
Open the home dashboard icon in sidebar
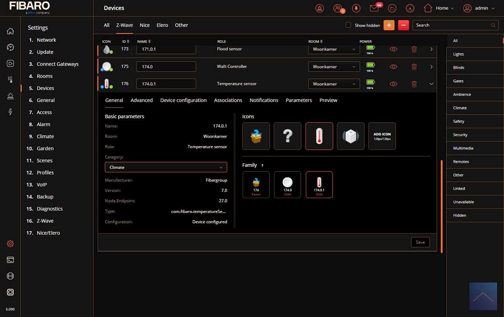click(x=10, y=31)
